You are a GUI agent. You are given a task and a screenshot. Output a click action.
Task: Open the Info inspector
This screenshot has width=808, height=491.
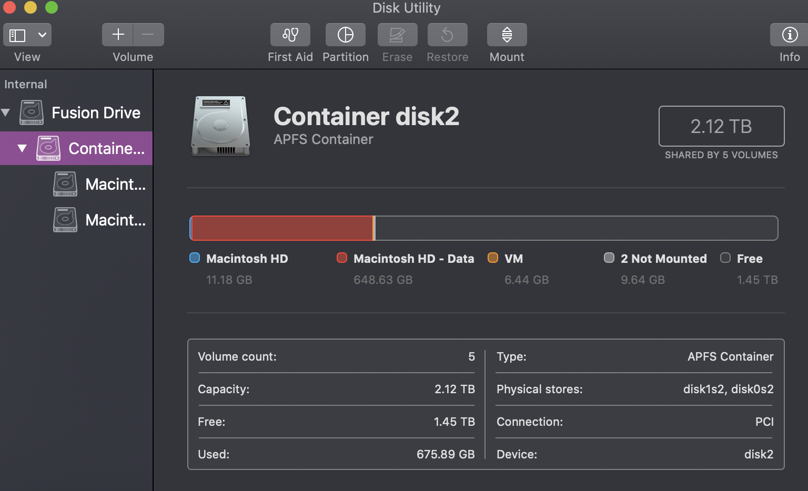[x=789, y=35]
